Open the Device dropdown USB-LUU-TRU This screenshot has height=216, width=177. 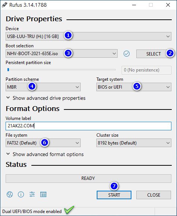[x=88, y=36]
